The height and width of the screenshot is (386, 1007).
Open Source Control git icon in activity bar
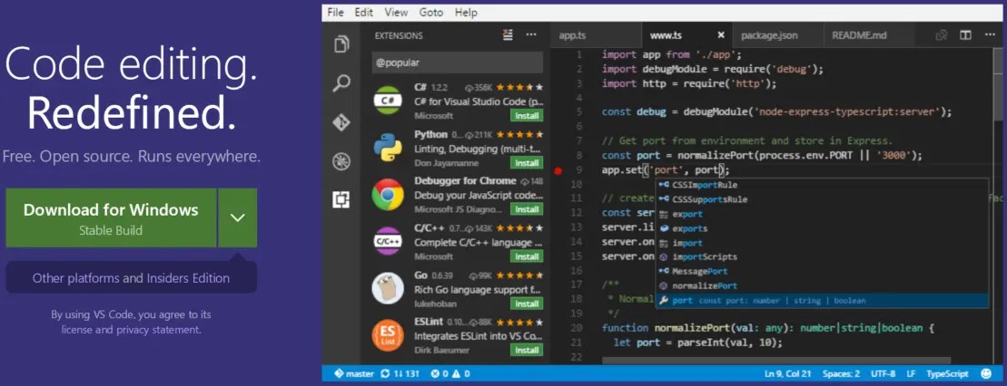coord(341,121)
